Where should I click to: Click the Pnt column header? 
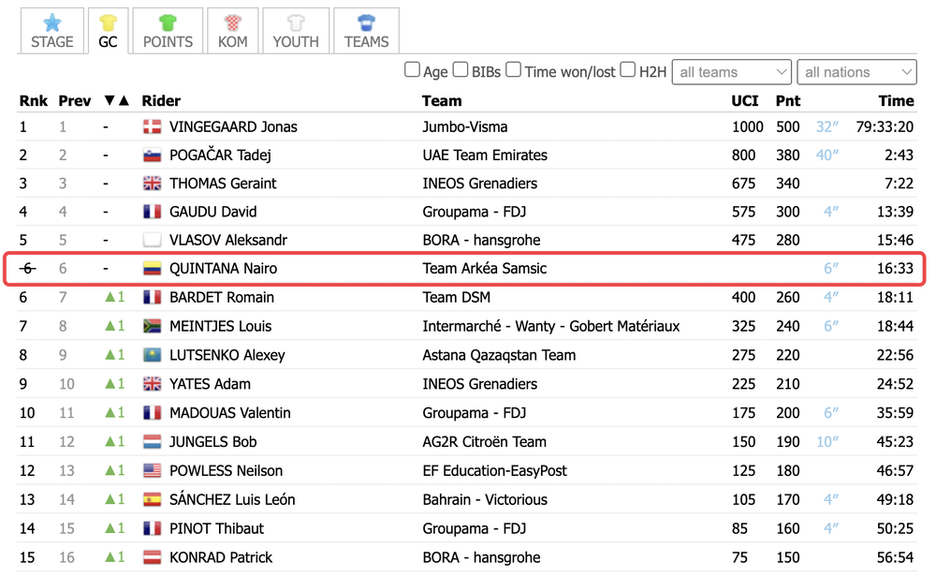coord(788,100)
